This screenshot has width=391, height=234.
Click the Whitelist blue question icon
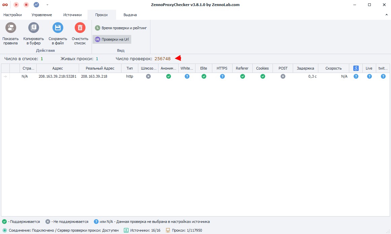[187, 77]
